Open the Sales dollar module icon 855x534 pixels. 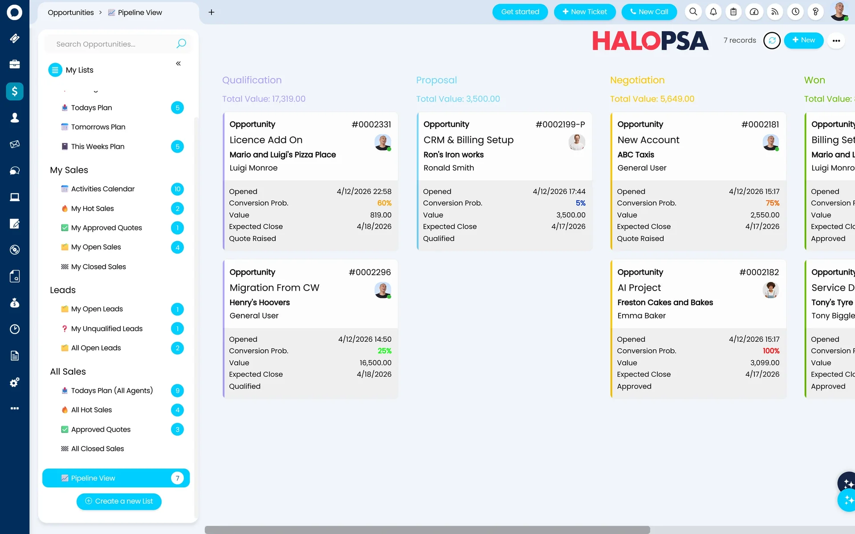pyautogui.click(x=14, y=91)
